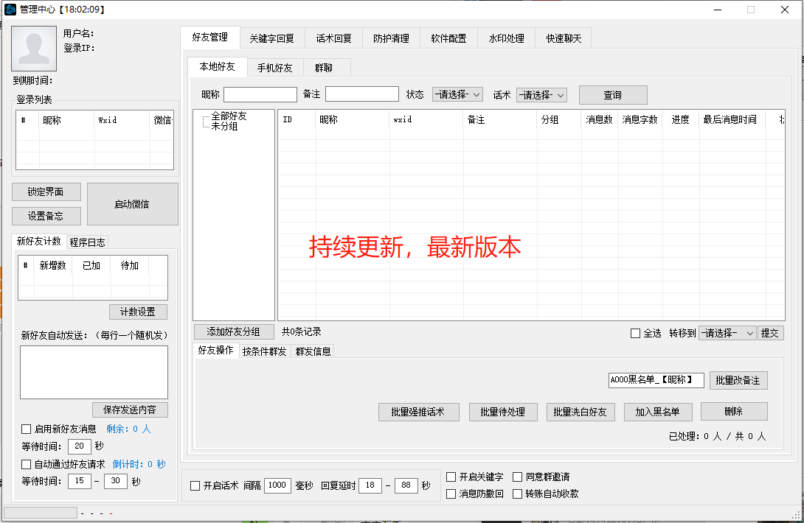Enable the 开启关键字 checkbox
This screenshot has height=523, width=804.
tap(451, 477)
